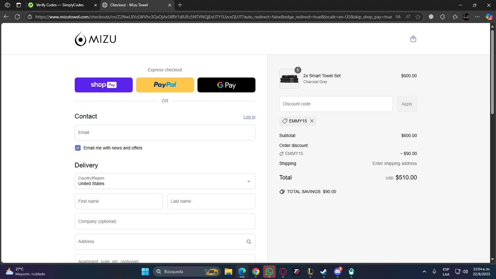Switch to Verify Codes — SimplyCodes tab
Image resolution: width=496 pixels, height=279 pixels.
[x=62, y=5]
